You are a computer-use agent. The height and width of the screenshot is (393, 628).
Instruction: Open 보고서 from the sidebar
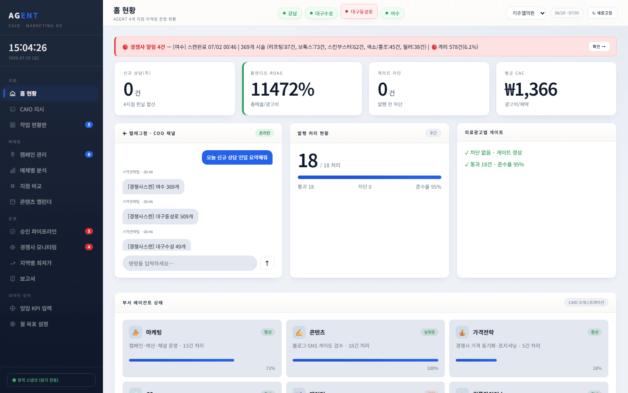coord(51,279)
